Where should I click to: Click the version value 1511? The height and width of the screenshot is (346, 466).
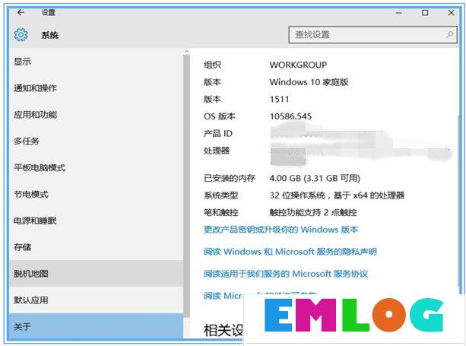[x=279, y=100]
